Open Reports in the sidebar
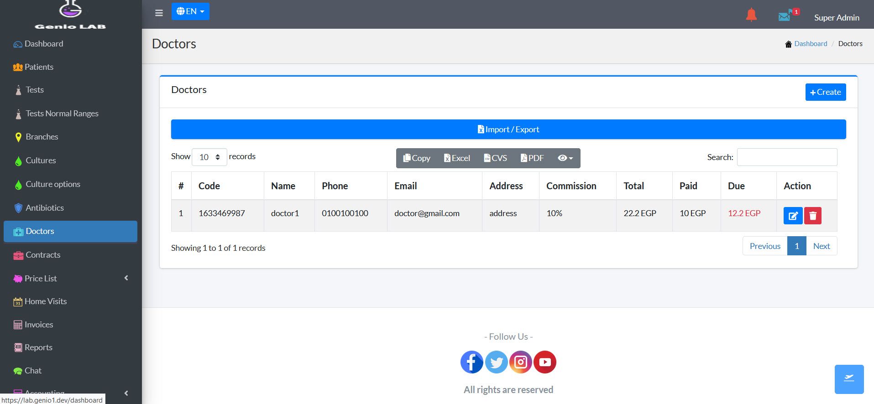The height and width of the screenshot is (404, 874). (x=70, y=347)
